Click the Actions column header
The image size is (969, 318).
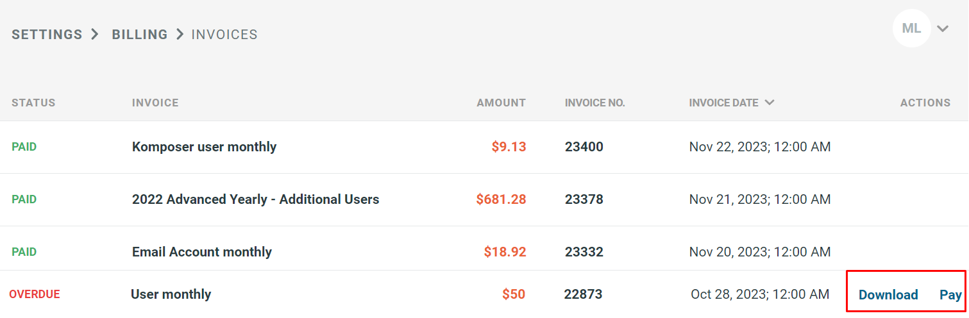click(x=925, y=103)
